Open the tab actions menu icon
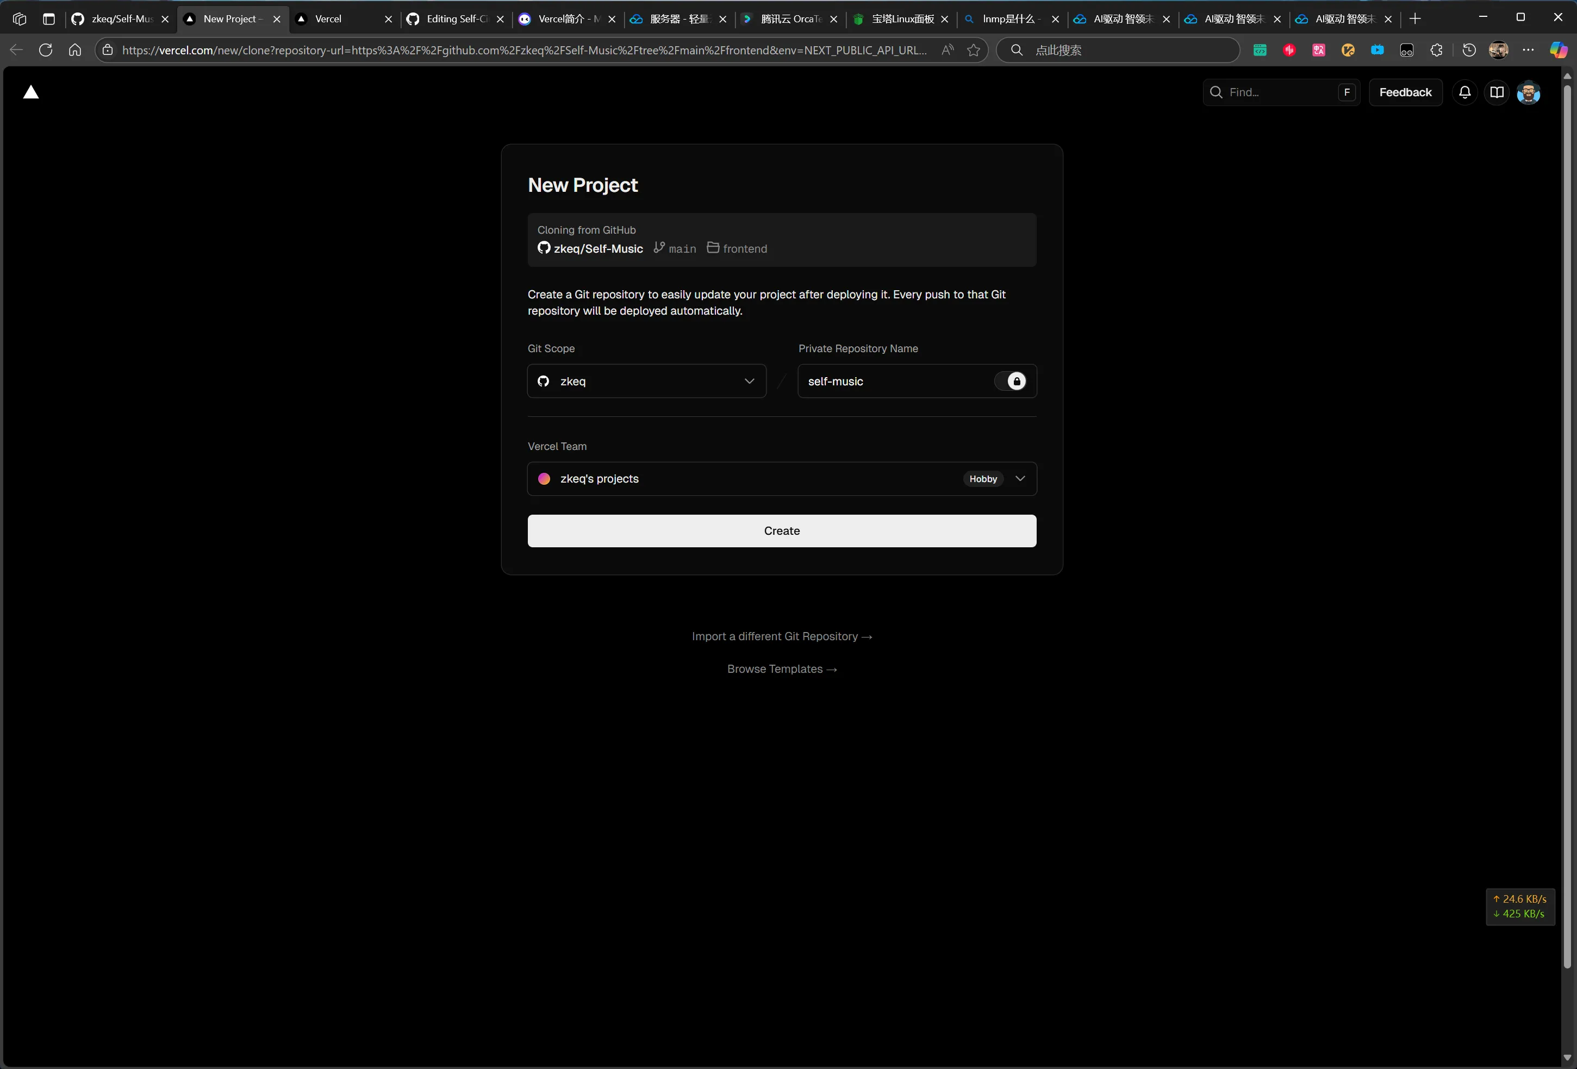The height and width of the screenshot is (1069, 1577). pyautogui.click(x=49, y=19)
